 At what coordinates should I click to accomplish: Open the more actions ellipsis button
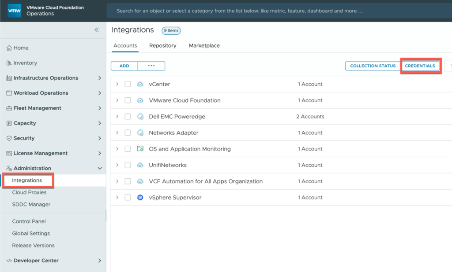(x=151, y=66)
